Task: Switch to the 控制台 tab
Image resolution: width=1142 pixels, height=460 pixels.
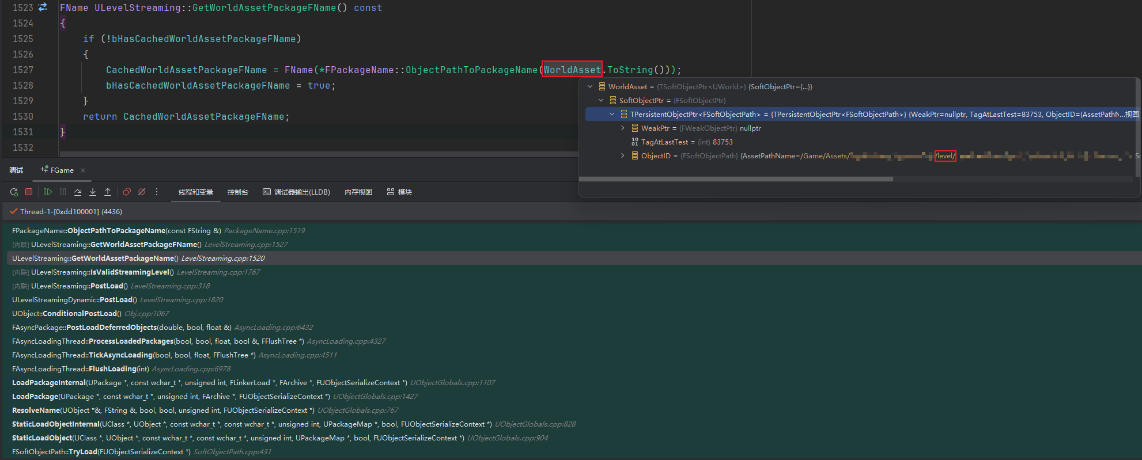Action: [237, 192]
